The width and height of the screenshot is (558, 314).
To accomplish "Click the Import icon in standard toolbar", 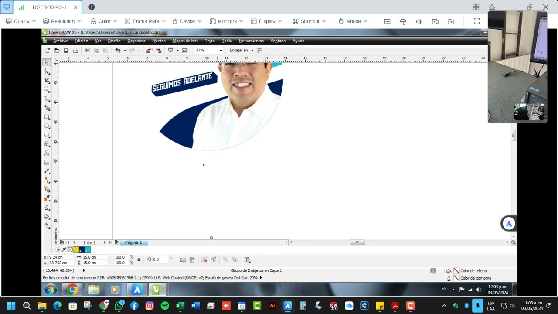I will pos(149,51).
